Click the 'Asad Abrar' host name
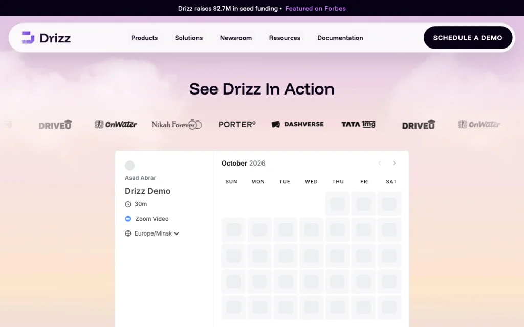This screenshot has width=524, height=327. 140,178
